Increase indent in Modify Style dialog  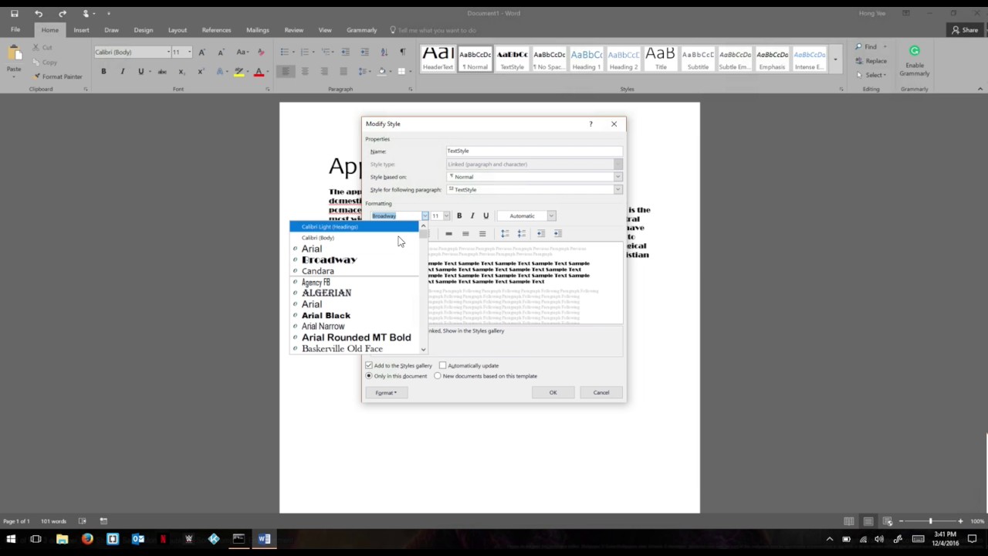[x=557, y=233]
